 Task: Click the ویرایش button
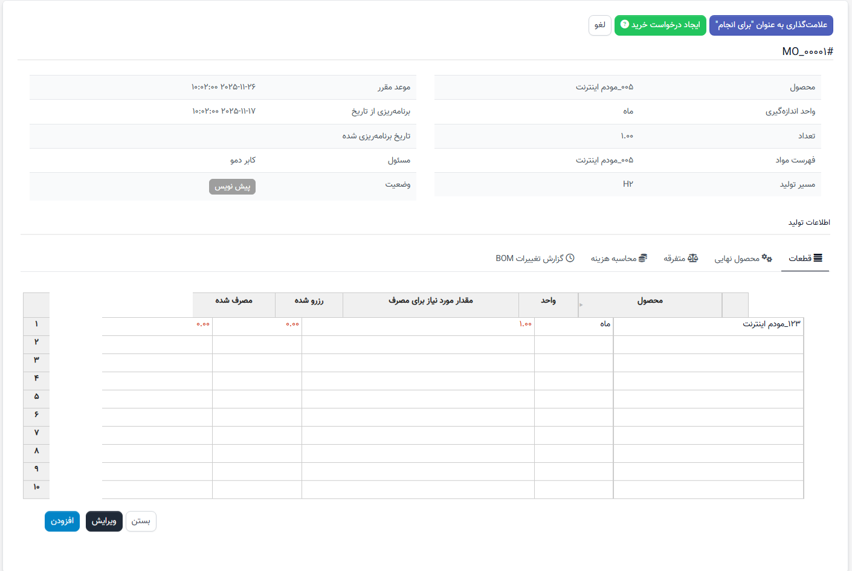pyautogui.click(x=104, y=521)
